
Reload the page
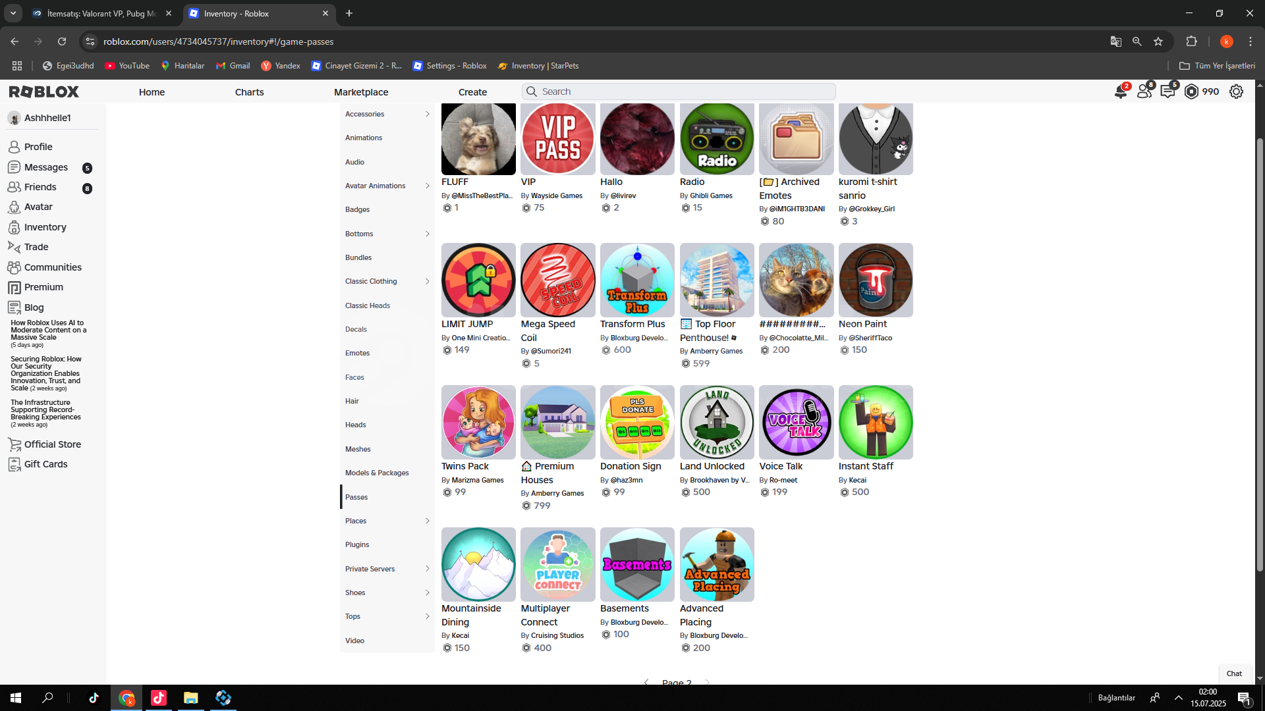click(x=62, y=41)
